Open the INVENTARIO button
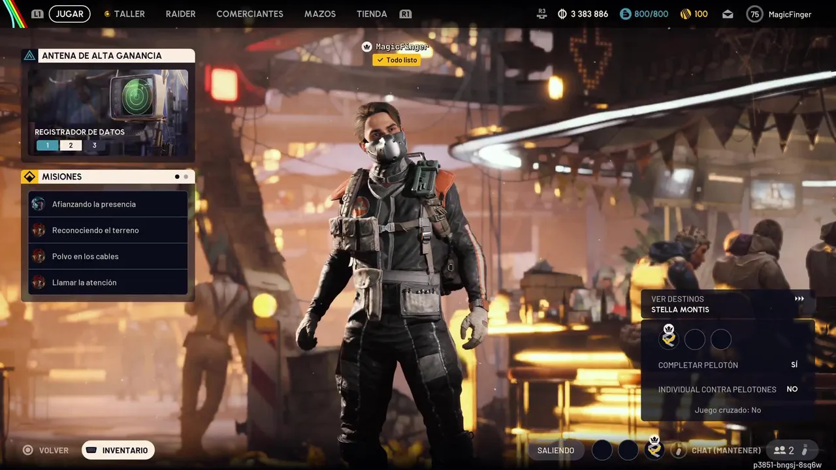 [118, 450]
